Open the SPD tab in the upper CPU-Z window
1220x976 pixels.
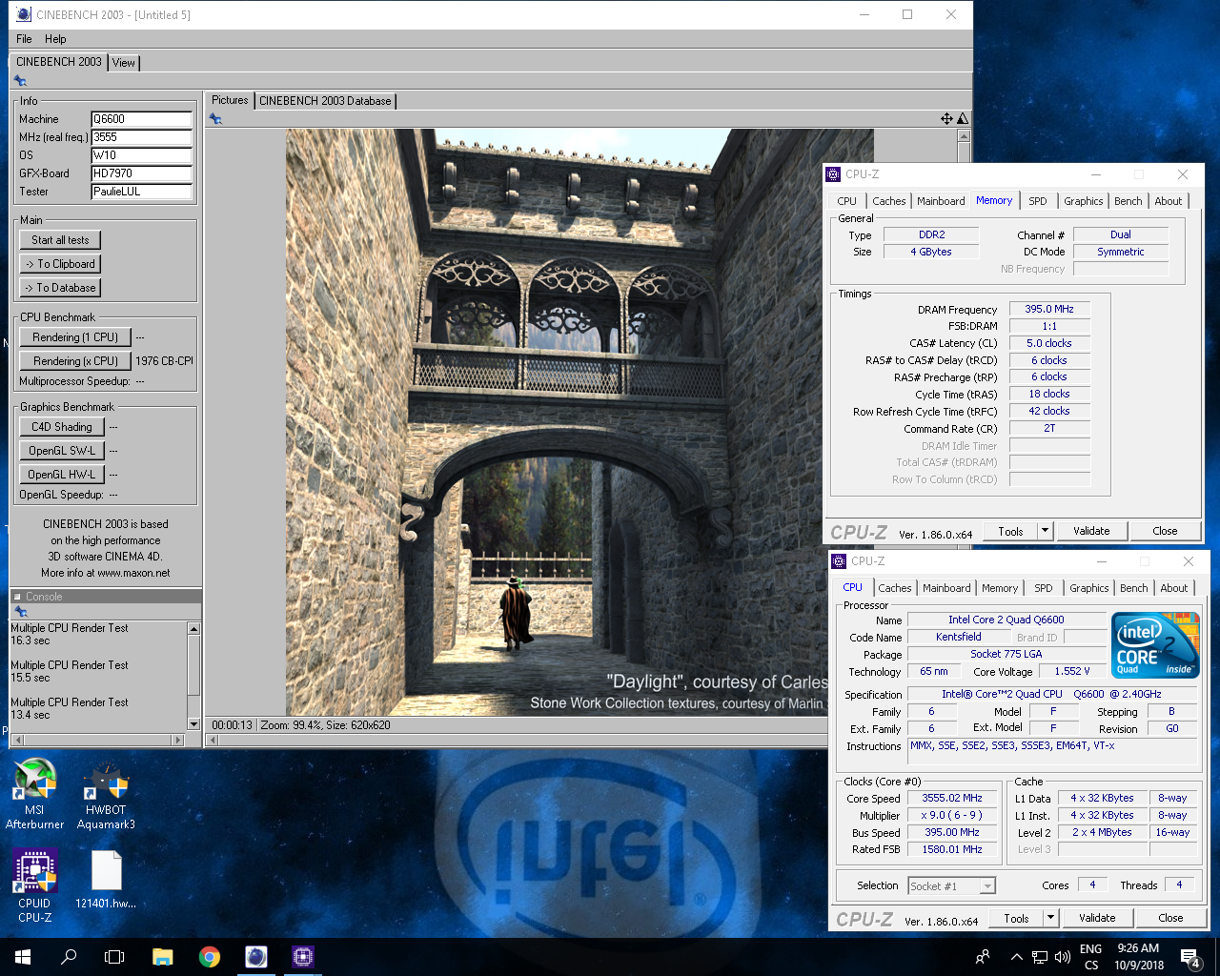(x=1038, y=201)
